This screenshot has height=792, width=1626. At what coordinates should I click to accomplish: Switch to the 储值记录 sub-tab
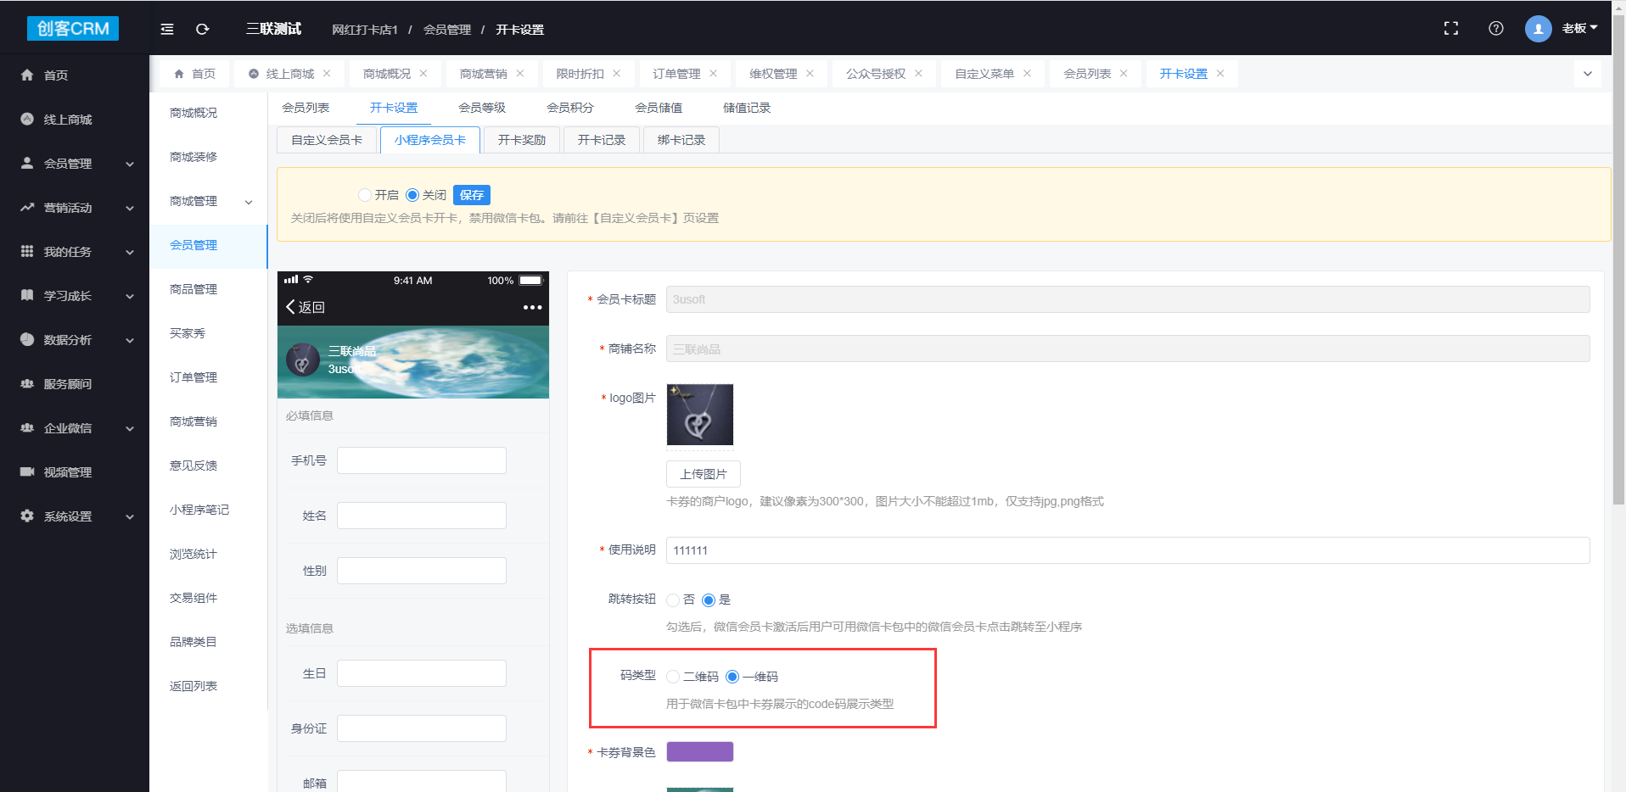[747, 108]
